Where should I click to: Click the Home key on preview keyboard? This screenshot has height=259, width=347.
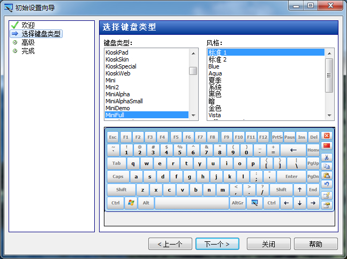313,150
